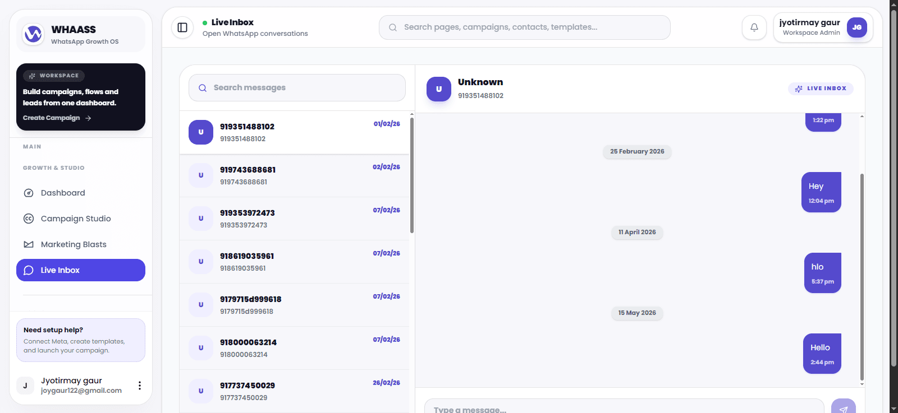898x413 pixels.
Task: Open the notifications bell
Action: (754, 27)
